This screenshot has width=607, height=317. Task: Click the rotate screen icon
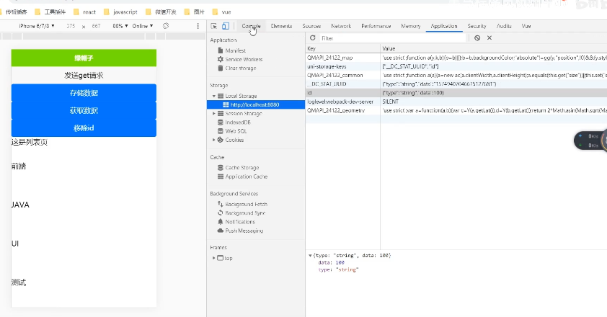(166, 26)
